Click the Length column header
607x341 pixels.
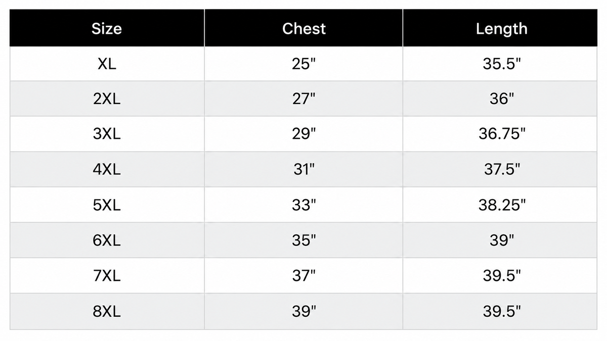coord(501,28)
